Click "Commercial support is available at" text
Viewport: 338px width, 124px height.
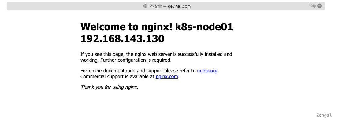click(117, 76)
